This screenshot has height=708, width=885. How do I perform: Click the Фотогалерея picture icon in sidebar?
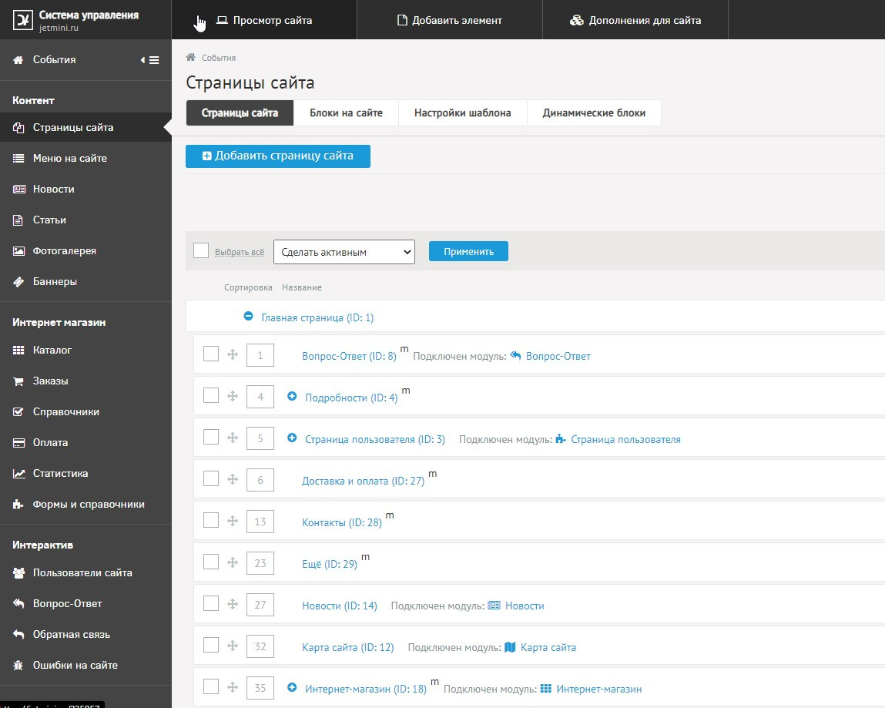point(18,250)
